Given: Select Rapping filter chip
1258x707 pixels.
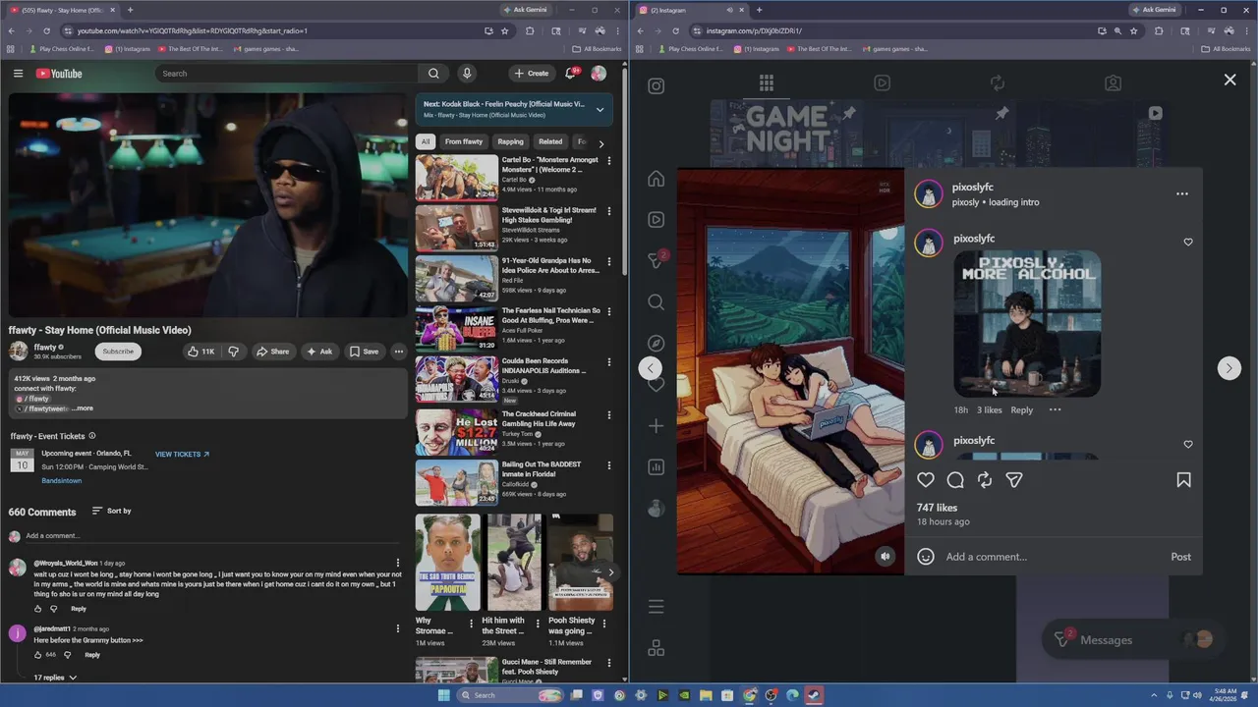Looking at the screenshot, I should pyautogui.click(x=511, y=141).
